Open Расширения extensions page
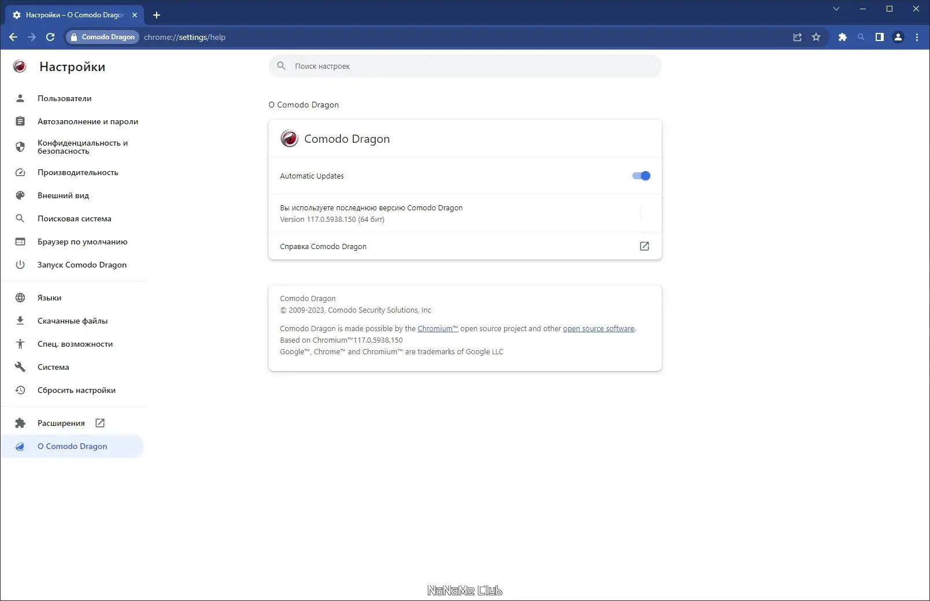This screenshot has width=930, height=601. 73,423
